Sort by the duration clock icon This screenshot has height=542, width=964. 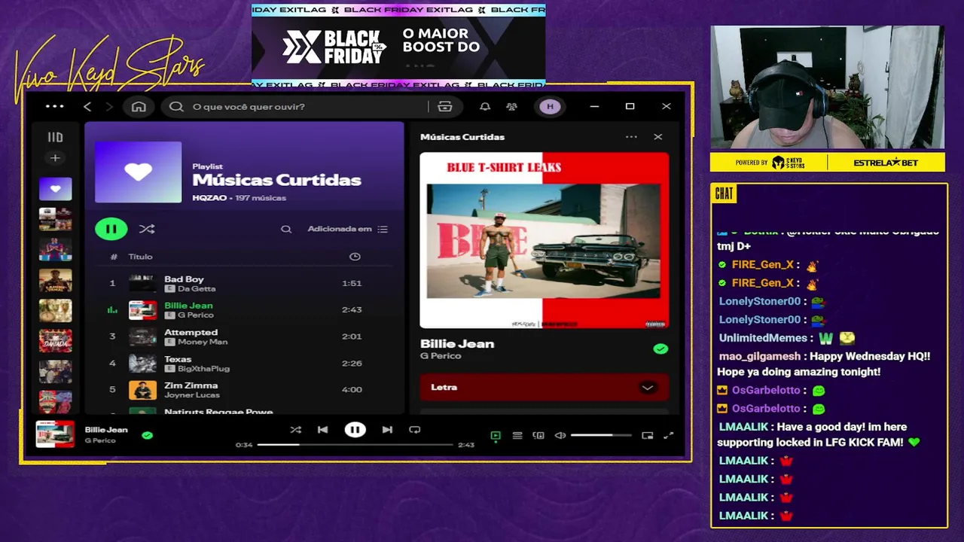[x=355, y=257]
